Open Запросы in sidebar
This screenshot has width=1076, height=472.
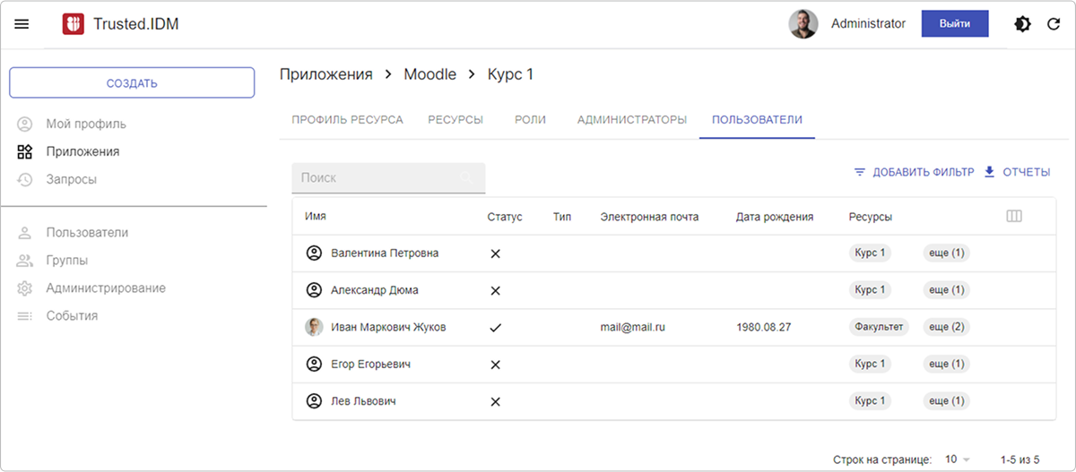[71, 179]
